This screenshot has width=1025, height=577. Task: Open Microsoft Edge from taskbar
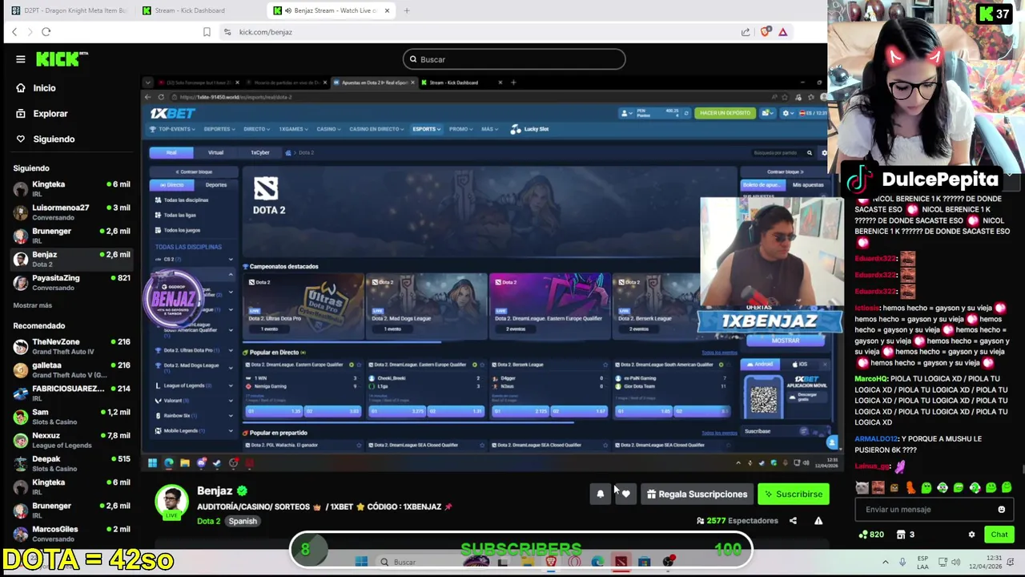597,562
